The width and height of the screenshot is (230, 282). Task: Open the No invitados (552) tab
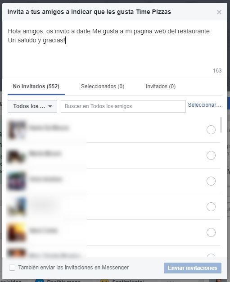[x=36, y=86]
